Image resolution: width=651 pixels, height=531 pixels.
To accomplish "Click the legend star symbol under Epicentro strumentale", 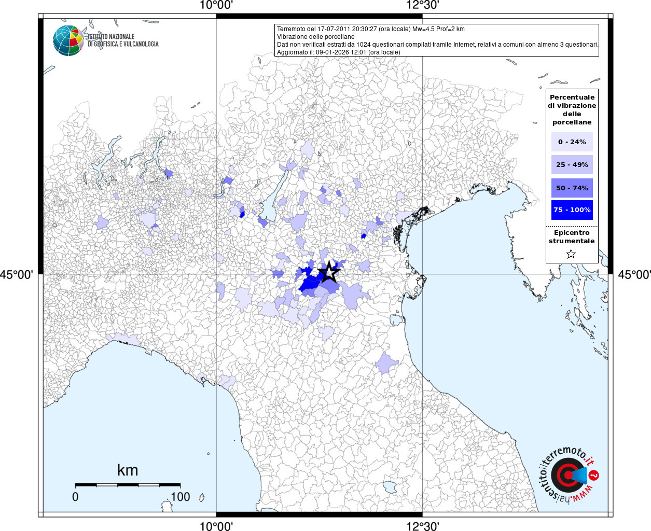I will pyautogui.click(x=571, y=254).
